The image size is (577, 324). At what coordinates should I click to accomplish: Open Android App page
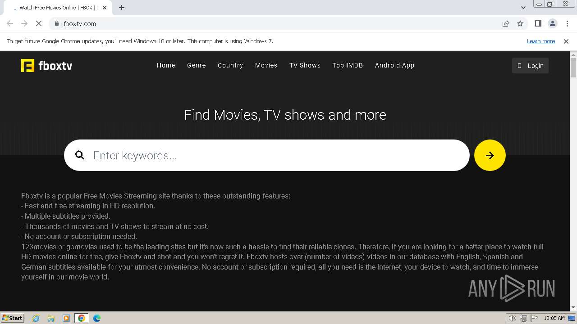coord(394,65)
